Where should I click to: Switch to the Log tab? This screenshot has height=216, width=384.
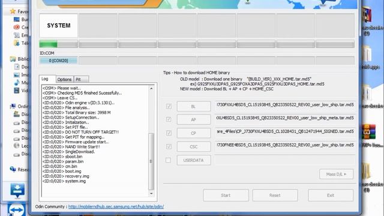point(47,79)
